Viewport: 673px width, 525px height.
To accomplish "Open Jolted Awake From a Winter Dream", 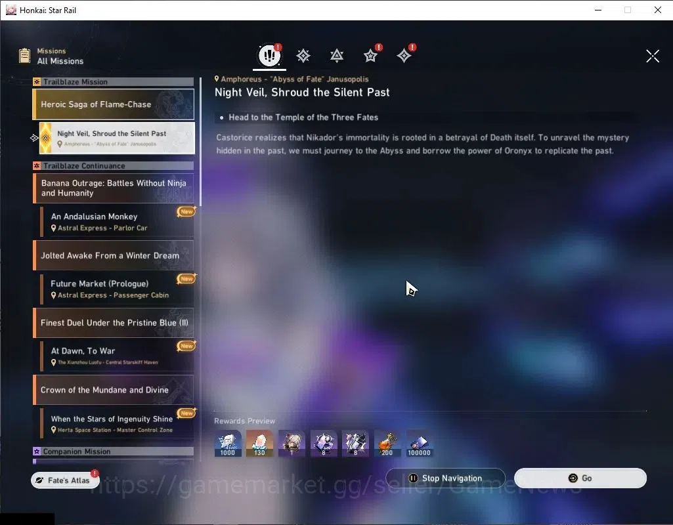I will tap(114, 256).
